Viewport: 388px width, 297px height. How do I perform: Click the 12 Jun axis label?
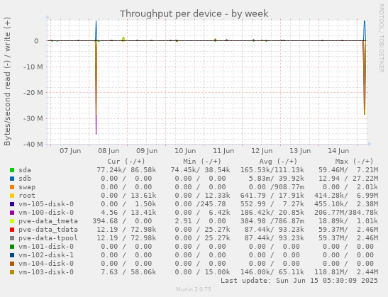[x=262, y=151]
